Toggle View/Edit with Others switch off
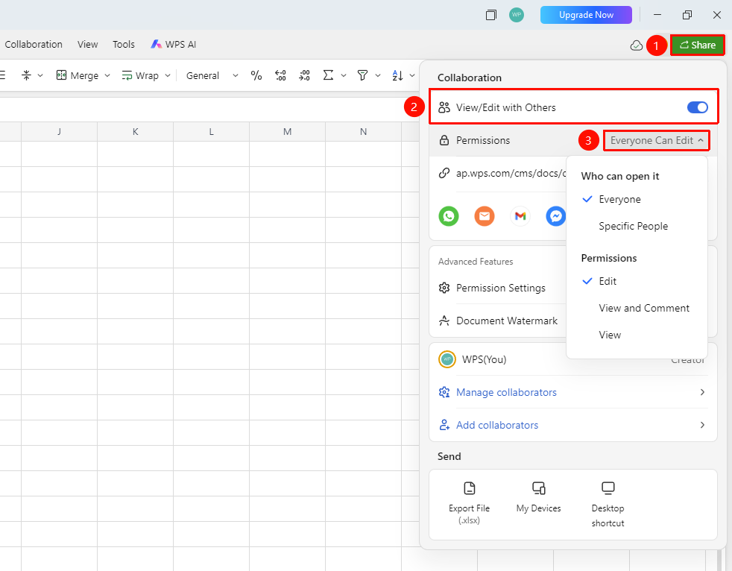The image size is (732, 571). pyautogui.click(x=698, y=107)
